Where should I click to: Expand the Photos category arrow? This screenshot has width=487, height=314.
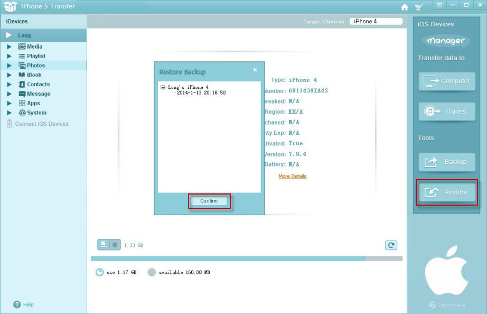click(10, 66)
